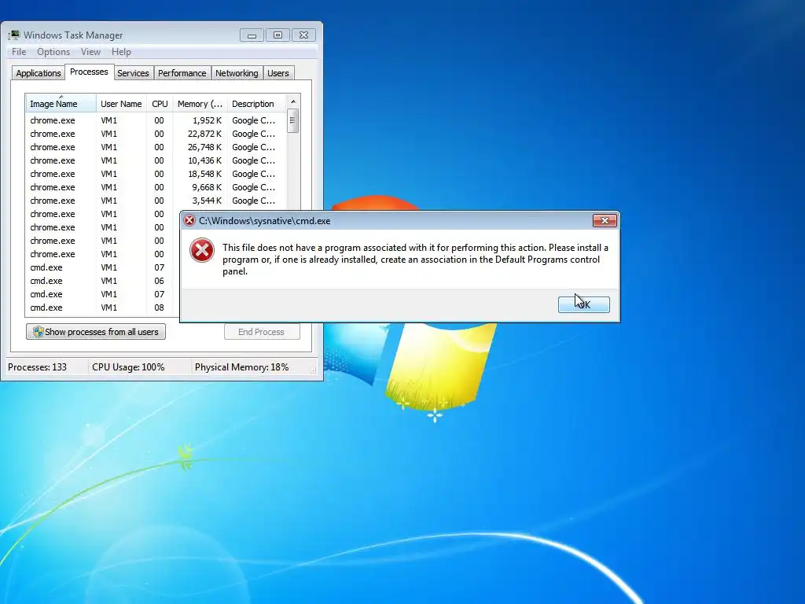
Task: Sort by Description column header
Action: tap(256, 104)
